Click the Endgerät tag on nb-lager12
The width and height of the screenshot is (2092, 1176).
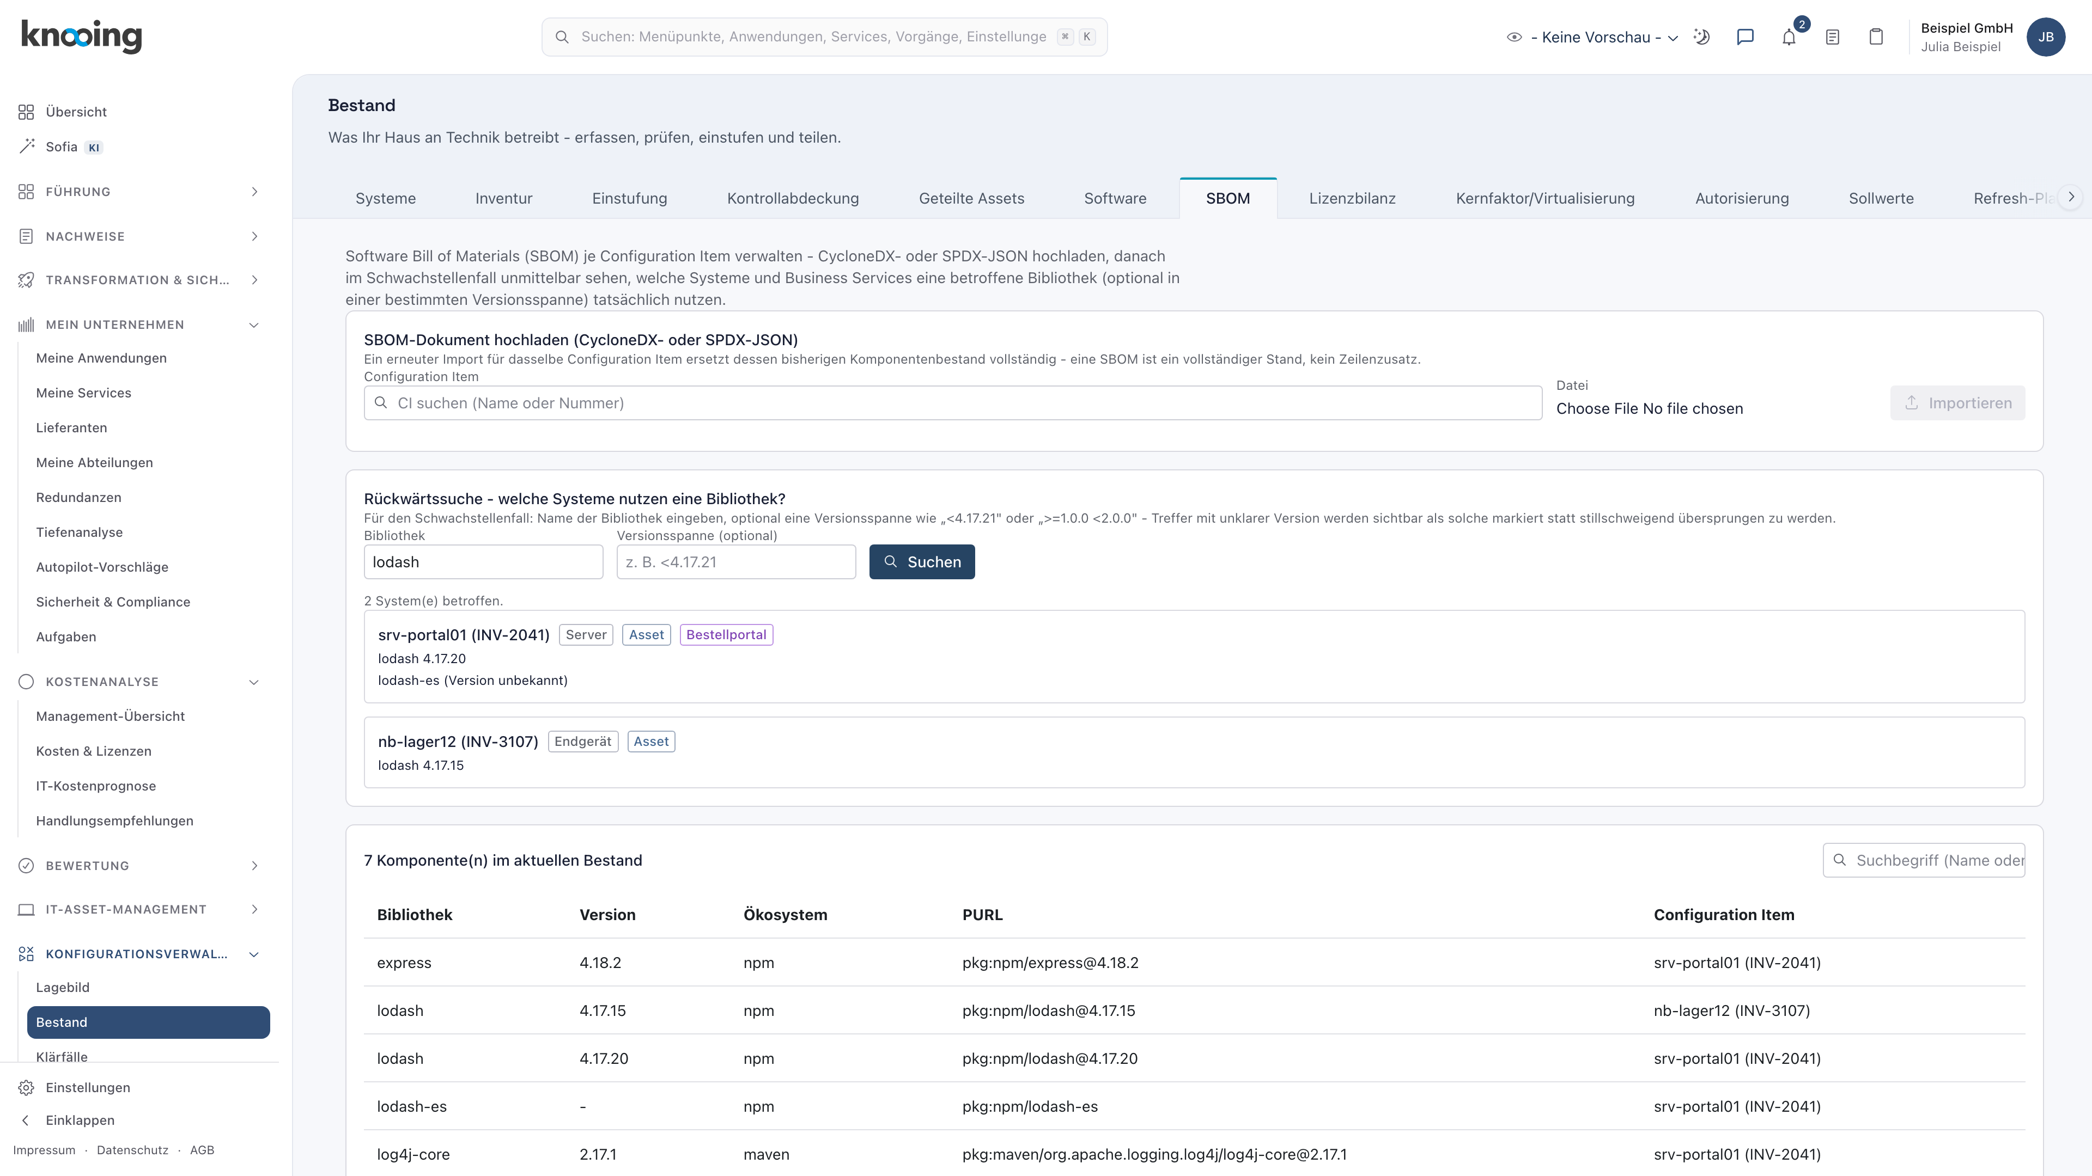click(583, 741)
